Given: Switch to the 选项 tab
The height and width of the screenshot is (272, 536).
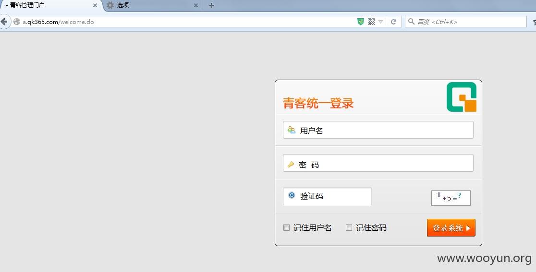Looking at the screenshot, I should 152,5.
